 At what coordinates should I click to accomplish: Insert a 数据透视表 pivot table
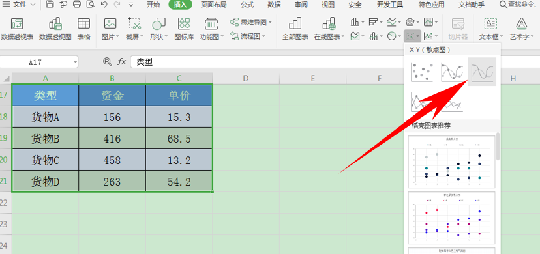click(x=17, y=29)
